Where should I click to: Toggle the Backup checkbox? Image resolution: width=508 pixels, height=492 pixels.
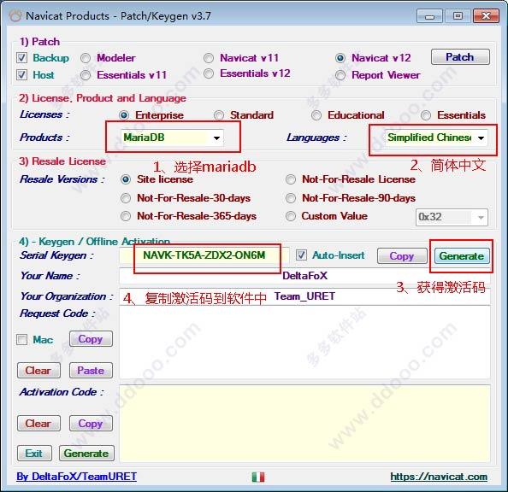[21, 58]
